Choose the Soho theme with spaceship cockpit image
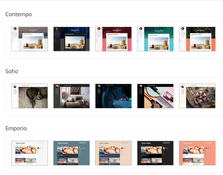The width and height of the screenshot is (223, 175). pos(113,96)
